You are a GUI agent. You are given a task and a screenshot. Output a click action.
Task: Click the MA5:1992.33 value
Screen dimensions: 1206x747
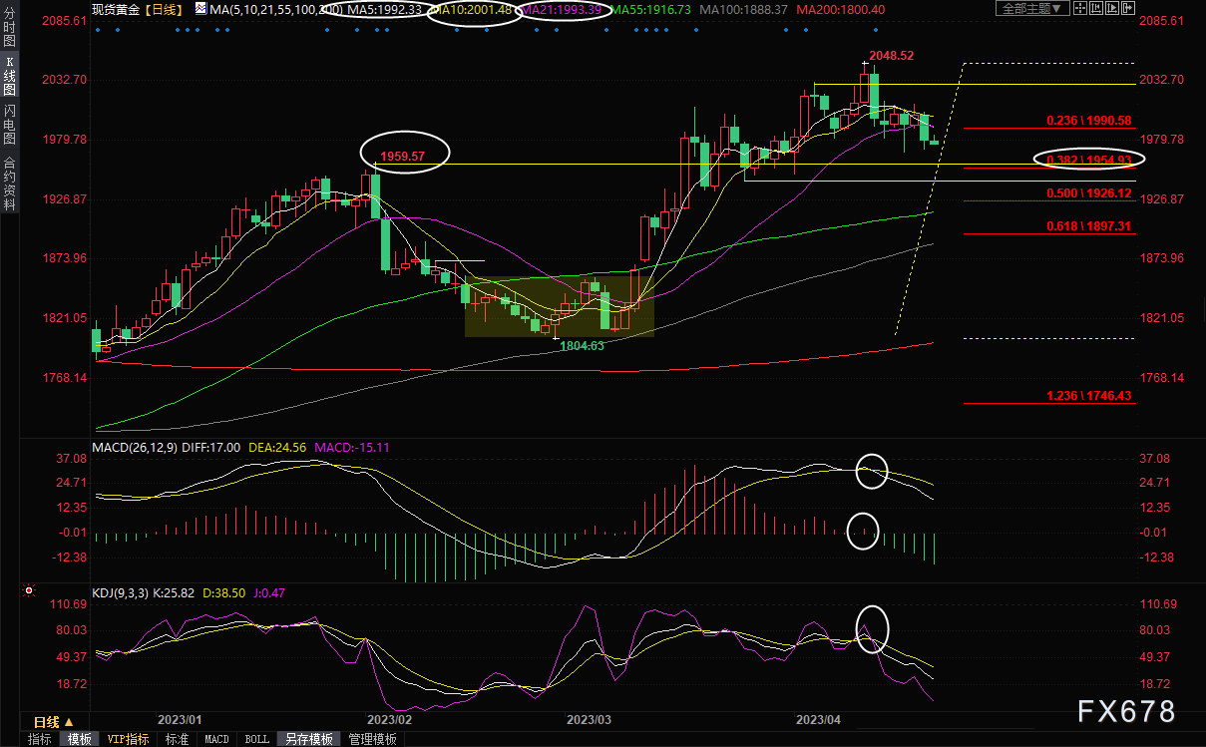385,9
